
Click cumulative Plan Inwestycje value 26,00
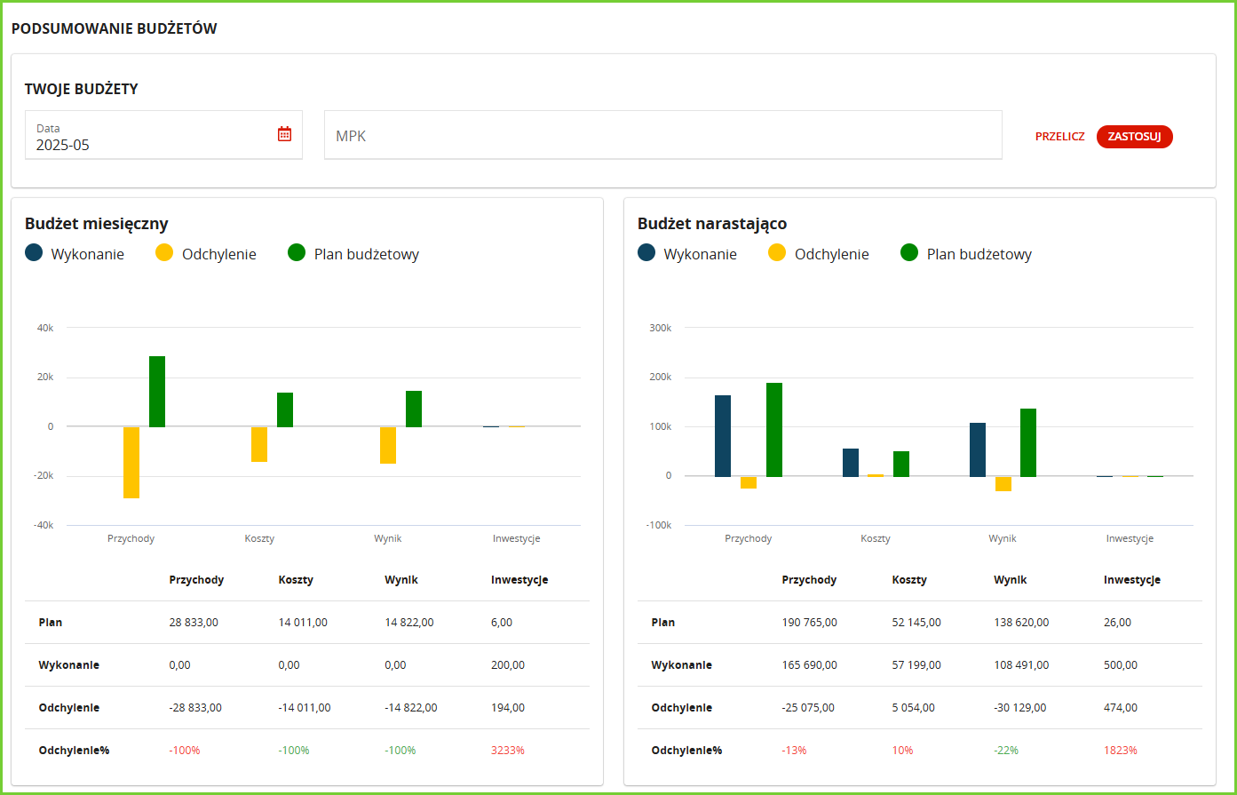coord(1117,623)
